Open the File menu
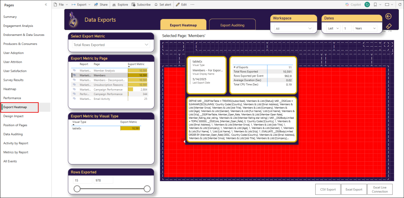404x198 pixels. 60,4
